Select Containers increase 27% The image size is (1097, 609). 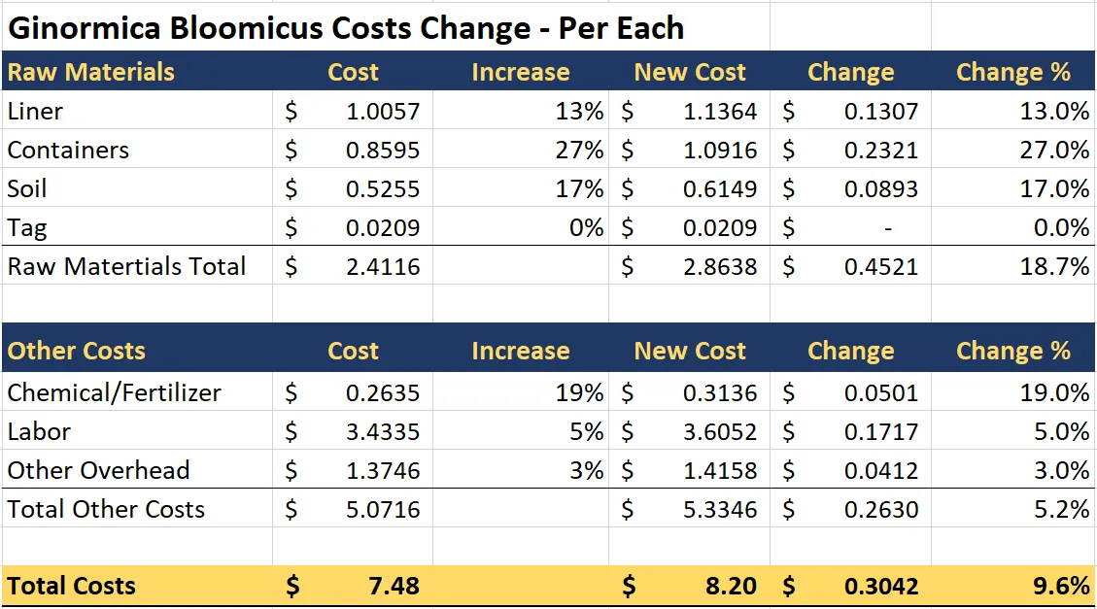point(579,150)
